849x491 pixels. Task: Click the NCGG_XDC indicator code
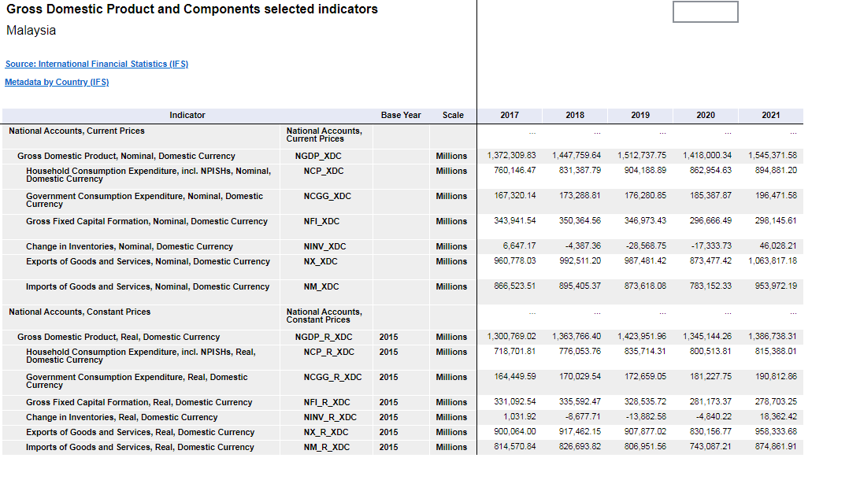pyautogui.click(x=327, y=196)
